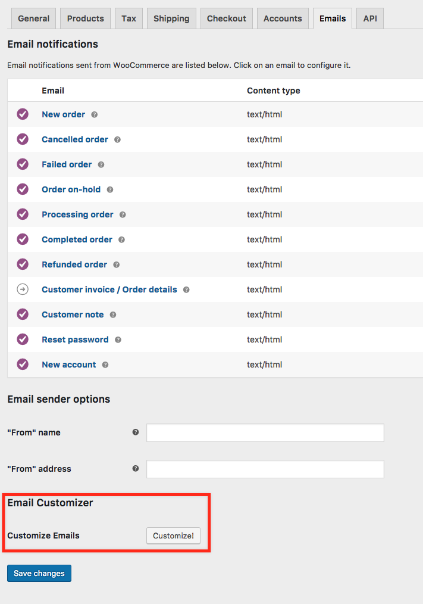Configure the Order on-hold email
Image resolution: width=423 pixels, height=604 pixels.
pyautogui.click(x=71, y=189)
